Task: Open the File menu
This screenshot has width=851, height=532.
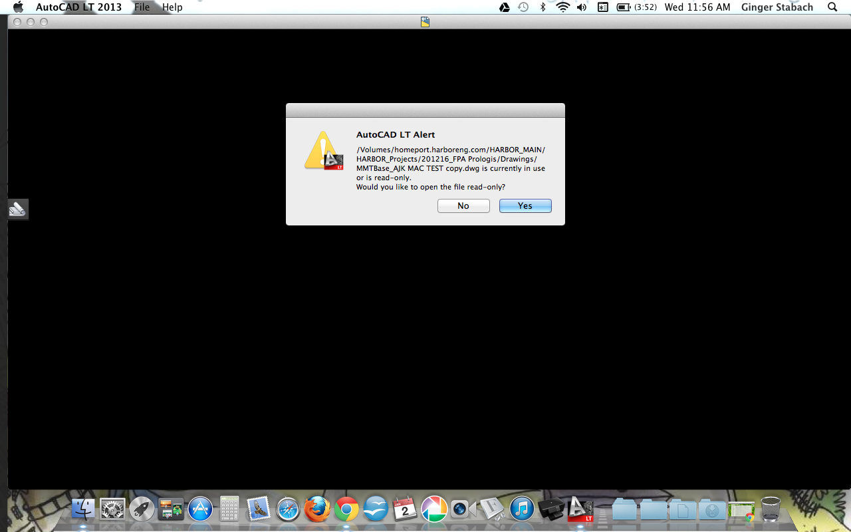Action: pyautogui.click(x=142, y=7)
